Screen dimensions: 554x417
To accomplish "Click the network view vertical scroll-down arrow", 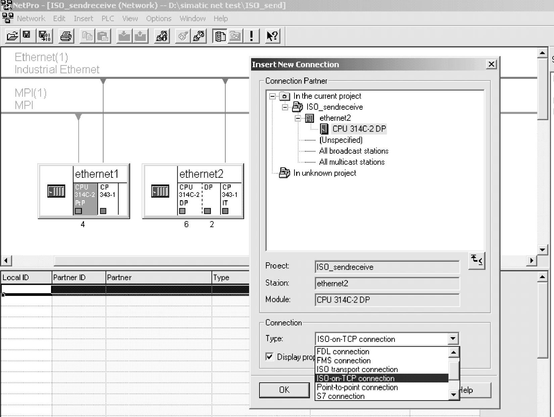I will 543,249.
